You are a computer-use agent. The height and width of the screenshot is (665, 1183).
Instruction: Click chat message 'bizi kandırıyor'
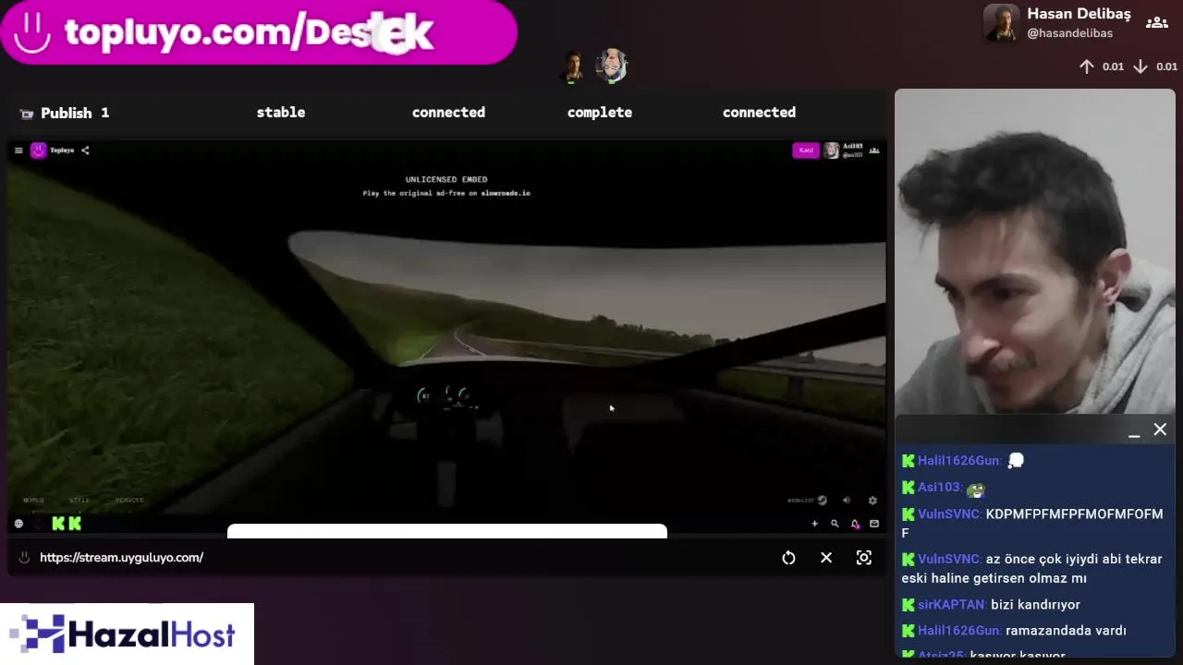point(1035,605)
